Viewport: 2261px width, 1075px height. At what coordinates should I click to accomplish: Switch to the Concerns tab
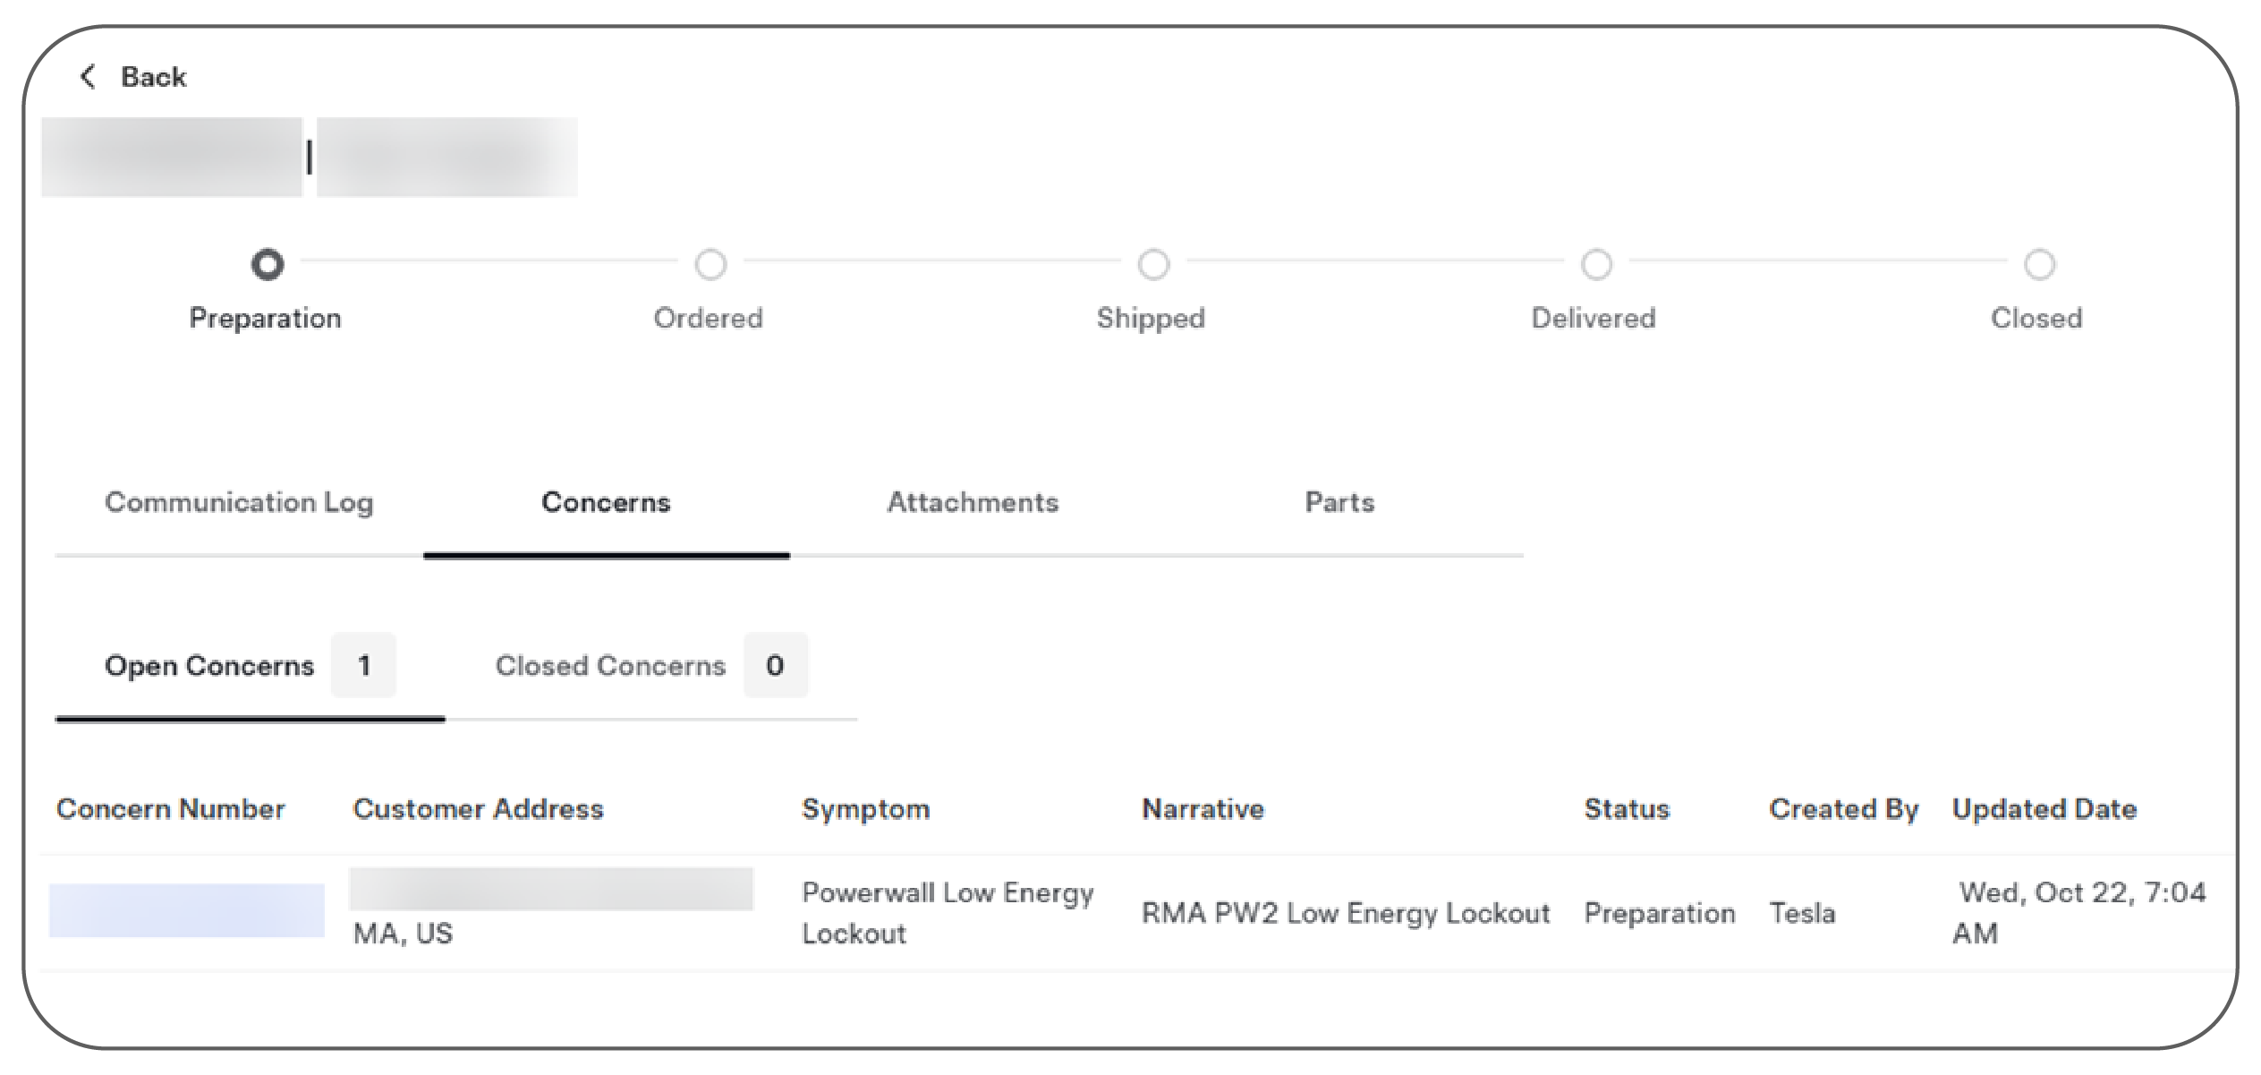click(x=606, y=503)
